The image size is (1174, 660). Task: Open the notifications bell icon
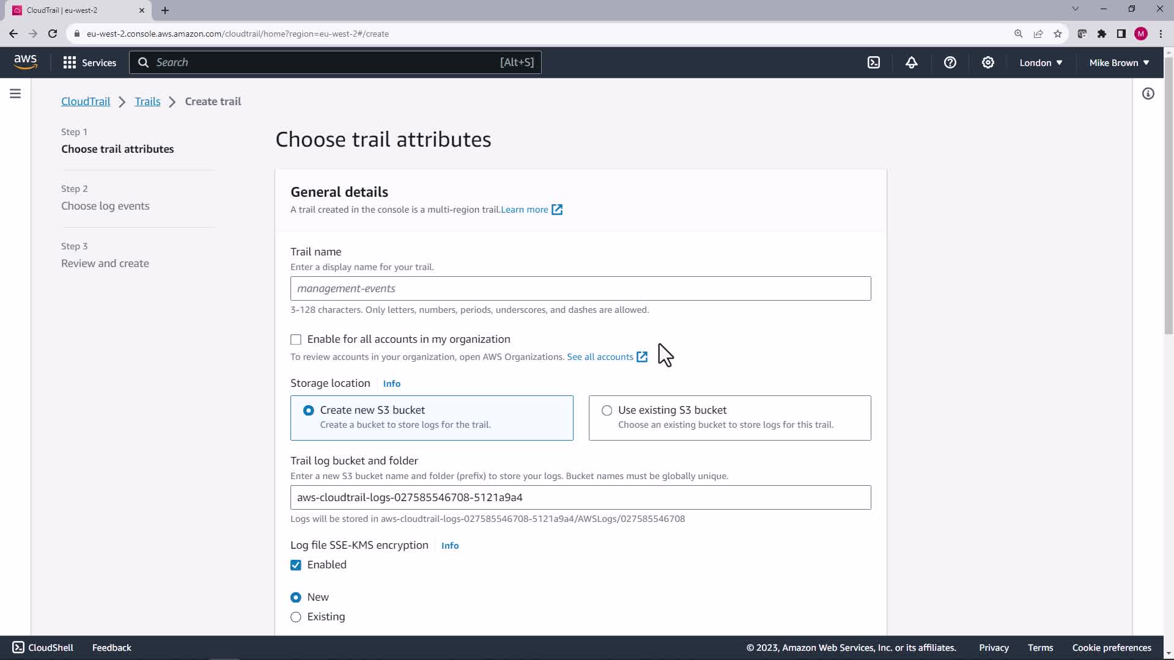click(x=912, y=62)
